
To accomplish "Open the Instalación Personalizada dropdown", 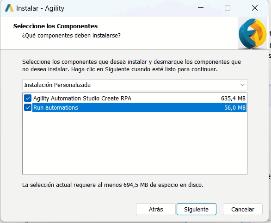I will tap(135, 85).
